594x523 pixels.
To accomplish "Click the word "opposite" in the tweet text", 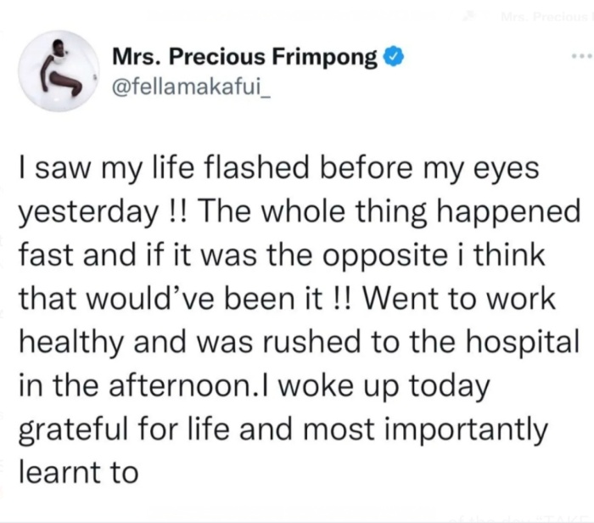I will pos(385,256).
